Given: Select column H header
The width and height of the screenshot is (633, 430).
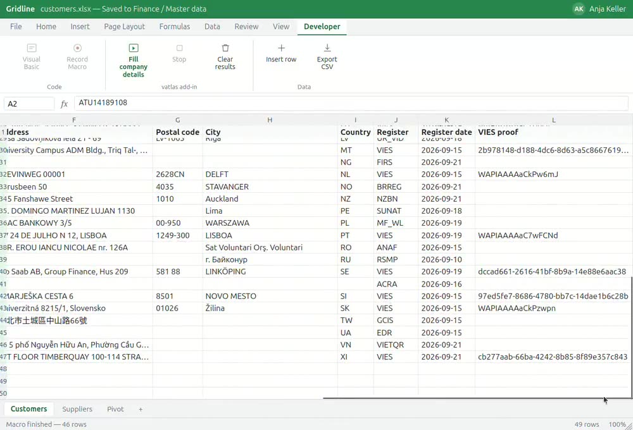Looking at the screenshot, I should coord(270,120).
